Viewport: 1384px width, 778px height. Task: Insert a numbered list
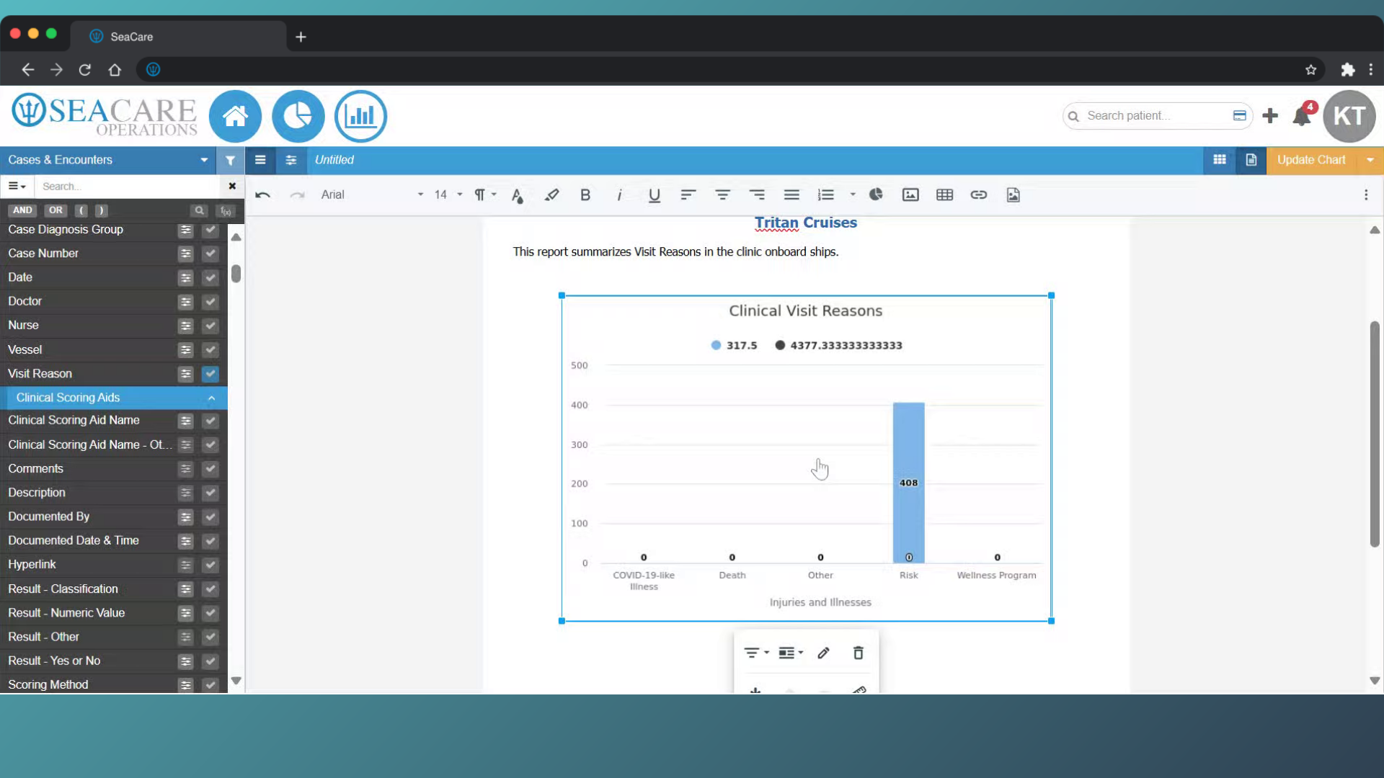[826, 195]
